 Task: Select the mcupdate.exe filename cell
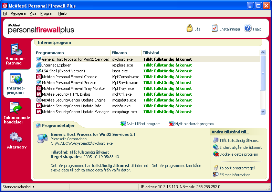click(124, 100)
